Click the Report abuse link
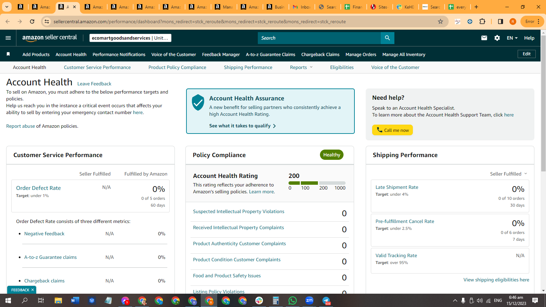The width and height of the screenshot is (546, 307). click(x=20, y=126)
